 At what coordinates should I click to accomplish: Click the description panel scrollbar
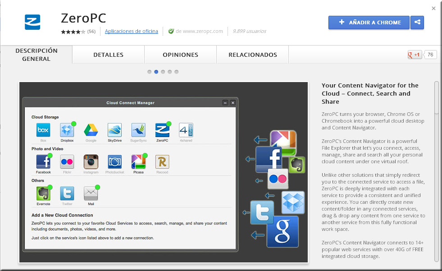pos(436,97)
